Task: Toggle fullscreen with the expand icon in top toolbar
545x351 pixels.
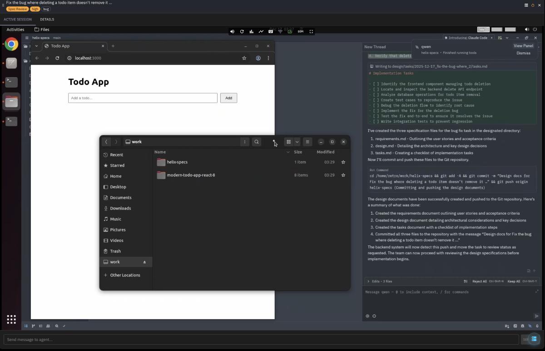Action: (x=311, y=31)
